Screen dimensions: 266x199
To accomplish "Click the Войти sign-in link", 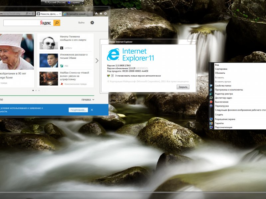I will [x=81, y=23].
